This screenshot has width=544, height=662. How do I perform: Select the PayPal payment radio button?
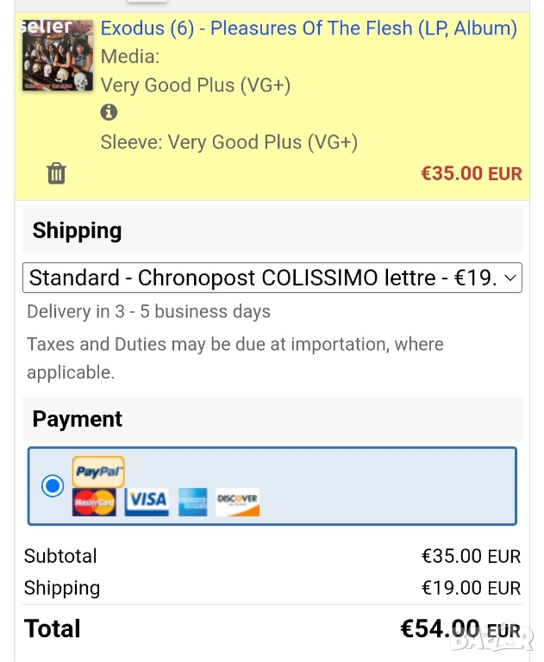[53, 486]
